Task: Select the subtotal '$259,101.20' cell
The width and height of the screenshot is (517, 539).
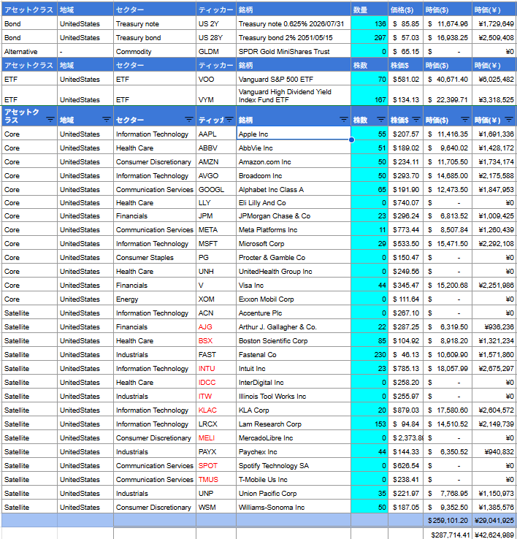Action: pyautogui.click(x=447, y=520)
